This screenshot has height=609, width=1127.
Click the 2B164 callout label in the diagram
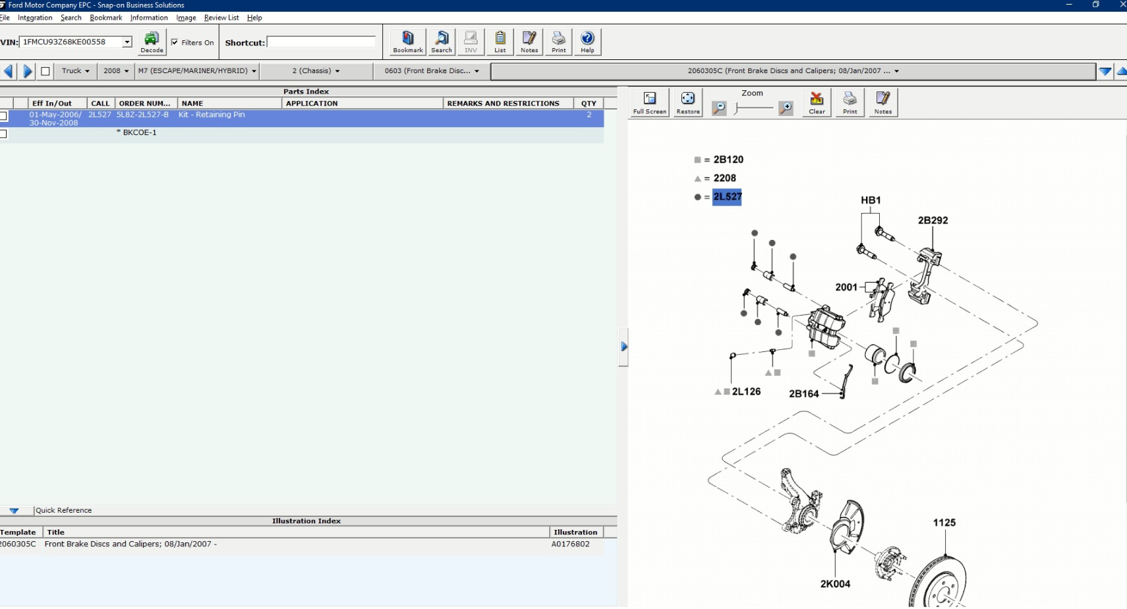coord(804,394)
